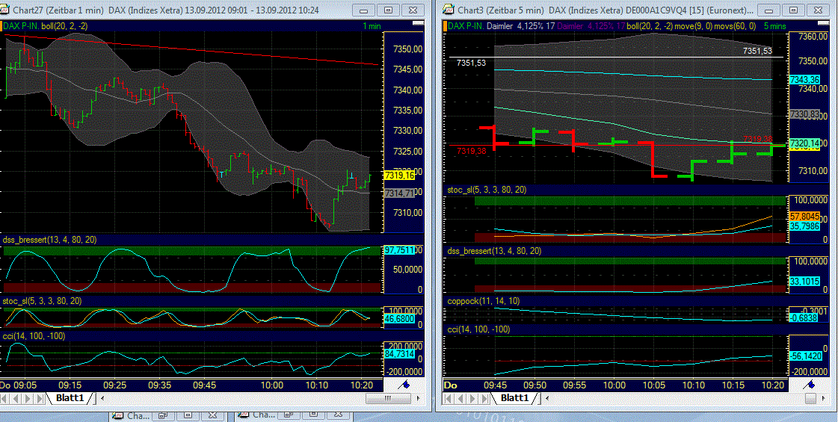Click the dss_bressert(13, 4, 80, 20) label in Chart27
Viewport: 838px width, 422px height.
coord(49,240)
